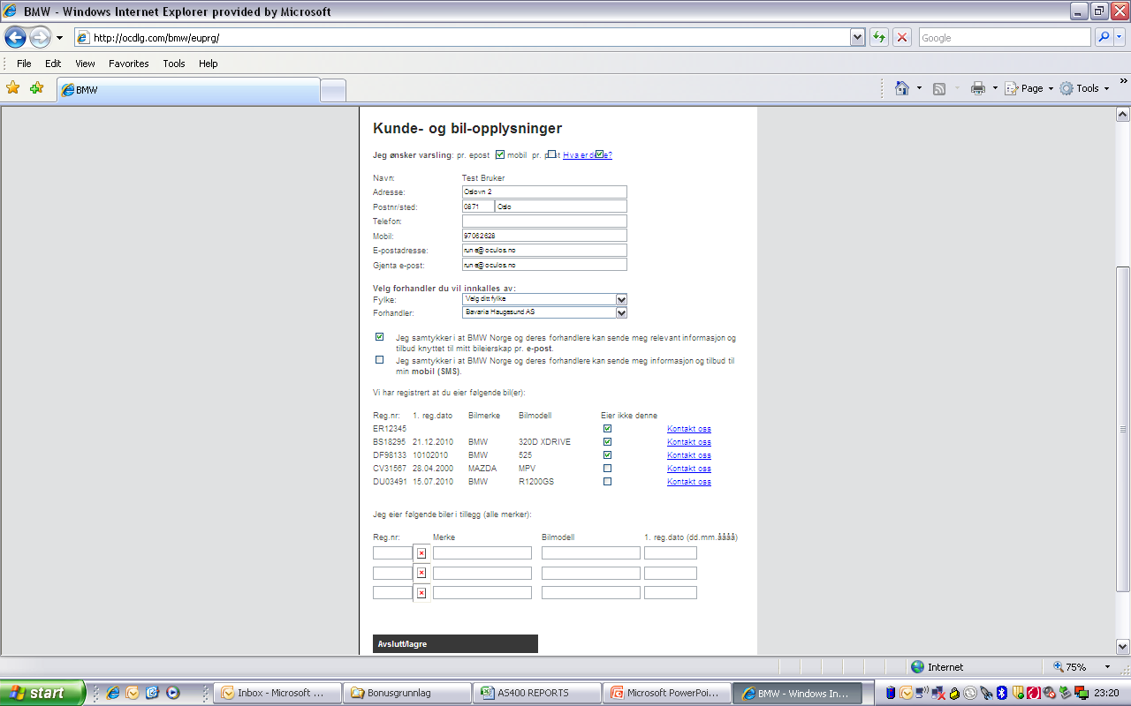The height and width of the screenshot is (706, 1131).
Task: Go to the Home page icon
Action: (x=902, y=87)
